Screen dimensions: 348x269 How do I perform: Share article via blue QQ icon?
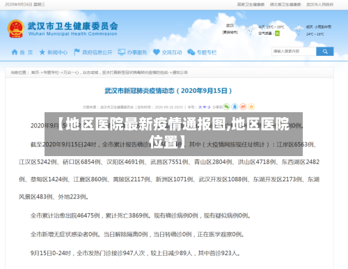point(235,107)
